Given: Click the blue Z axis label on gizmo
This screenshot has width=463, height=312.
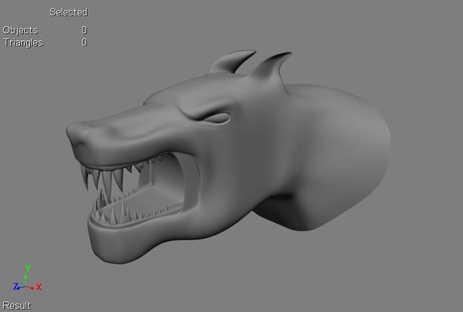Looking at the screenshot, I should coord(16,286).
